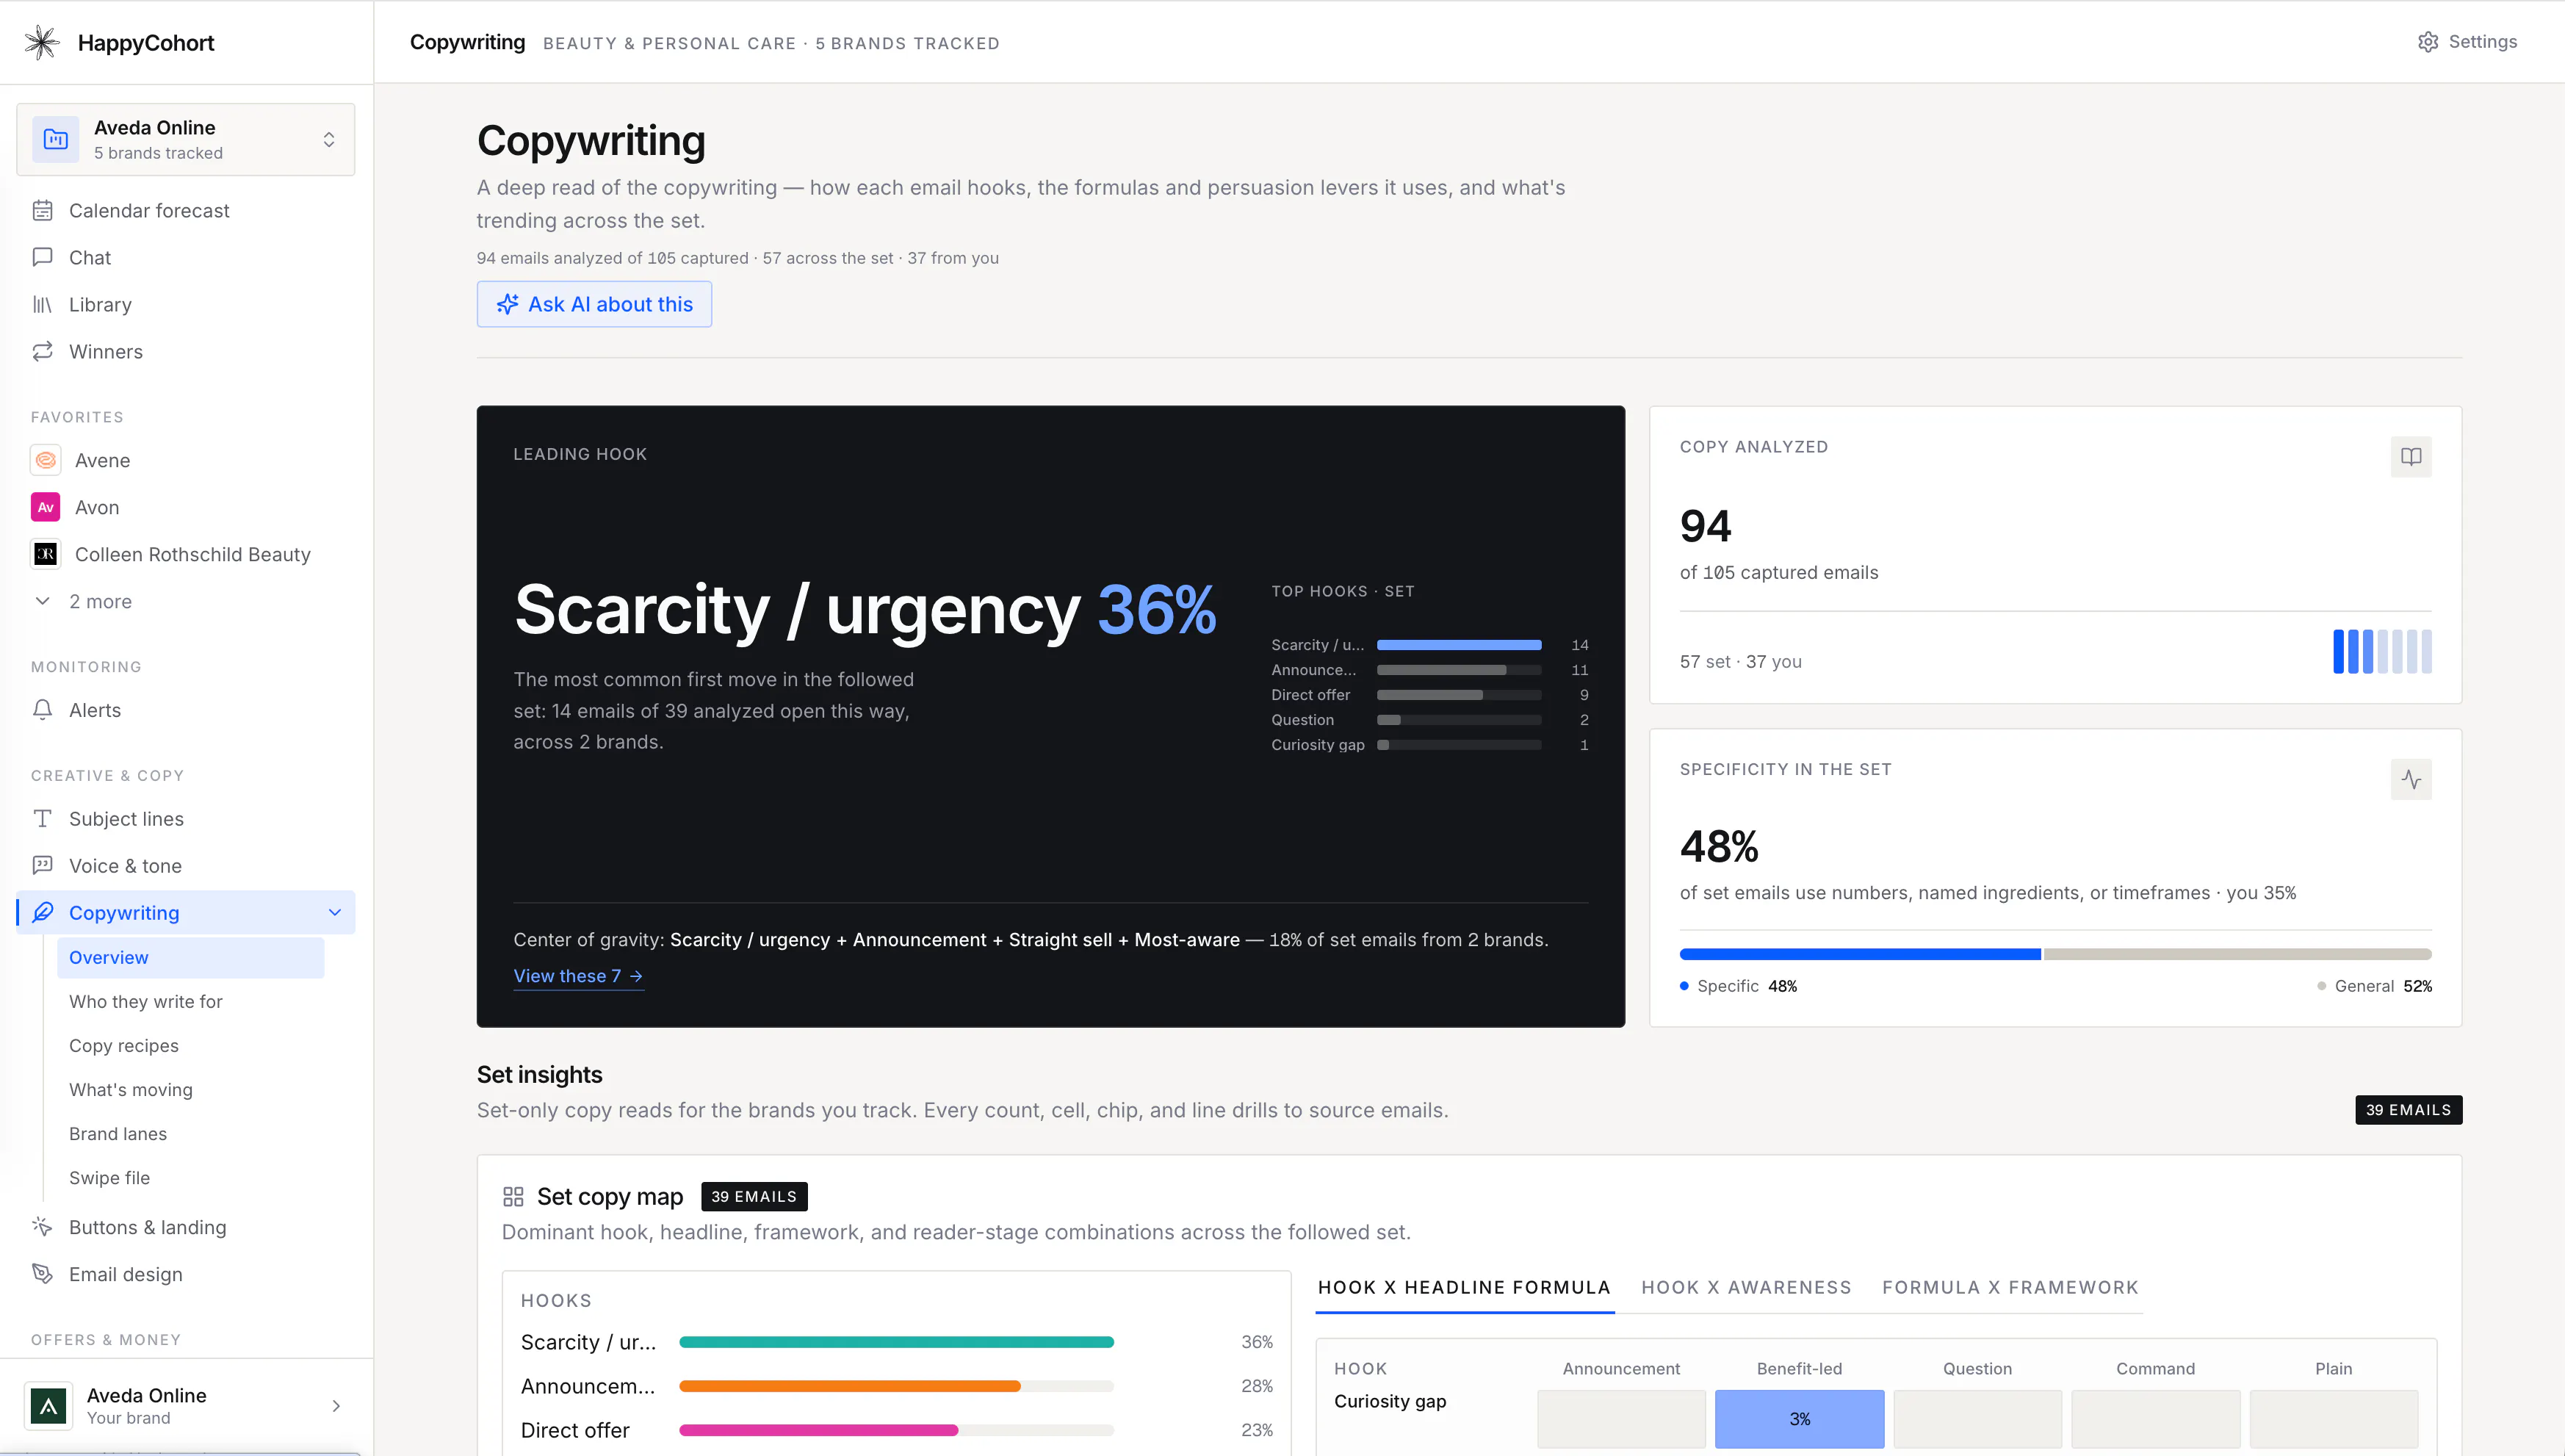2565x1456 pixels.
Task: Click the grid icon beside Set copy map
Action: point(513,1197)
